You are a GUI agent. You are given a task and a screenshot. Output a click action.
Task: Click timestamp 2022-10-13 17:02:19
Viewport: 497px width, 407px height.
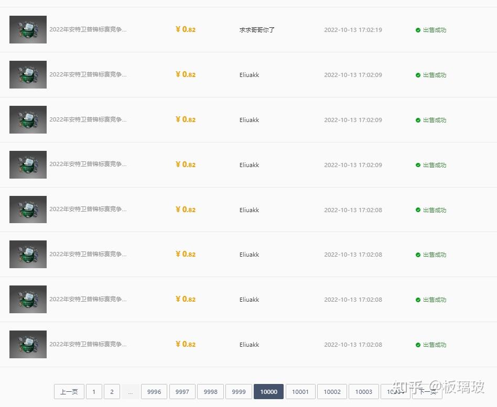pos(353,30)
